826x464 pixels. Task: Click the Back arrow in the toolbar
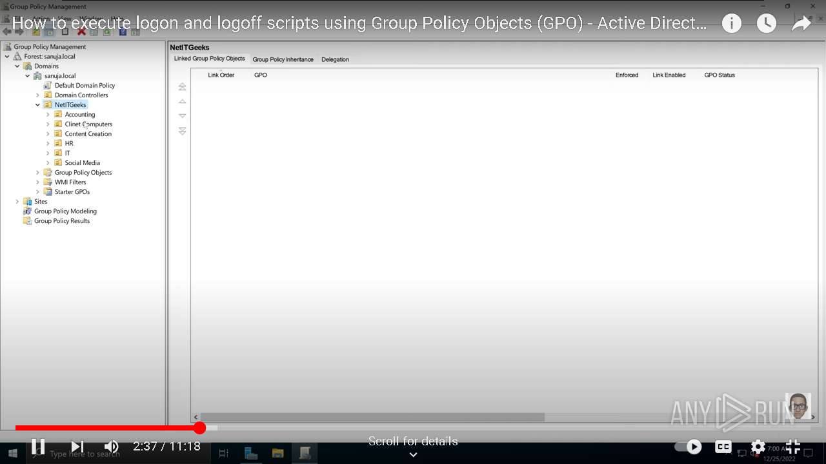tap(7, 32)
